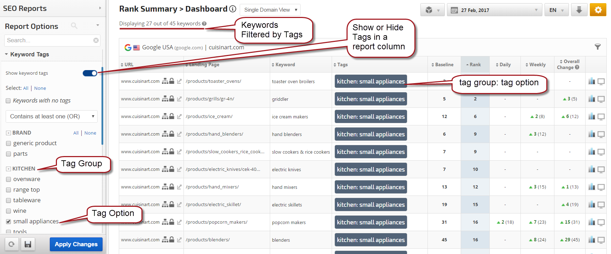
Task: Open external link icon in hand_mixers row
Action: point(179,187)
